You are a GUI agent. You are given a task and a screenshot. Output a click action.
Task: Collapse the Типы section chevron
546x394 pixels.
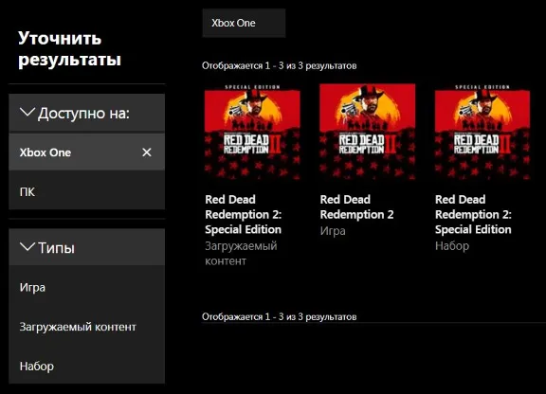coord(27,247)
